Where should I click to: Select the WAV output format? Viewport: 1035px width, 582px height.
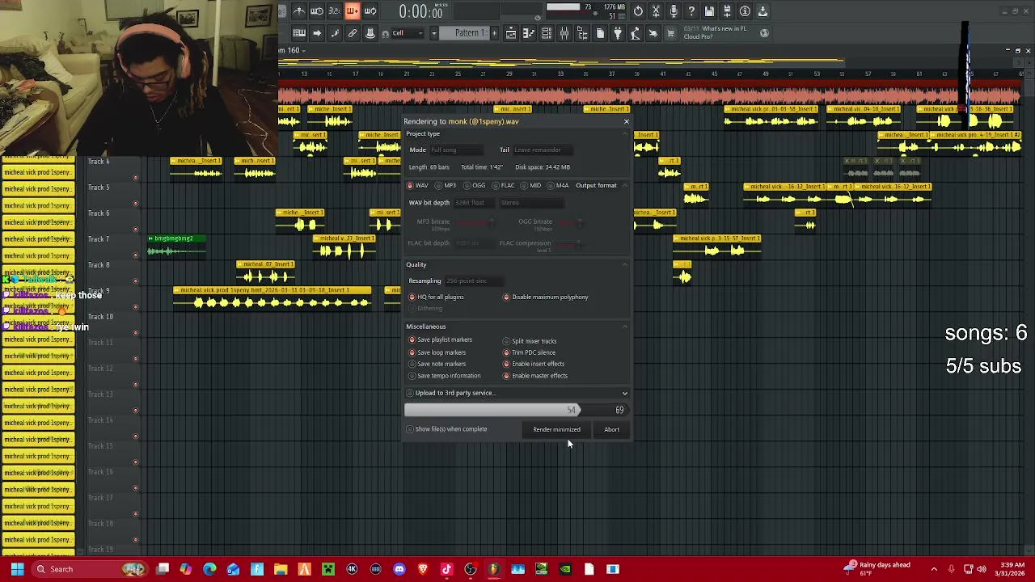pos(418,186)
